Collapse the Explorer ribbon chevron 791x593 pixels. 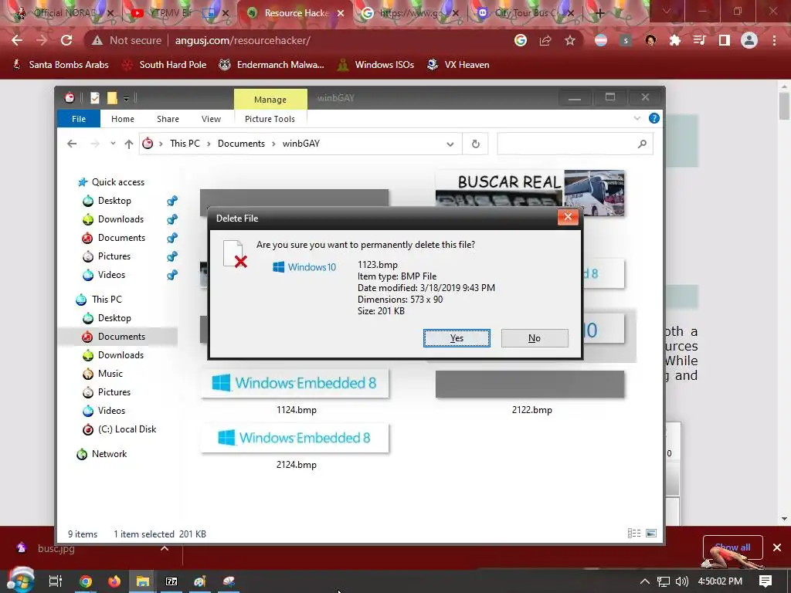637,118
